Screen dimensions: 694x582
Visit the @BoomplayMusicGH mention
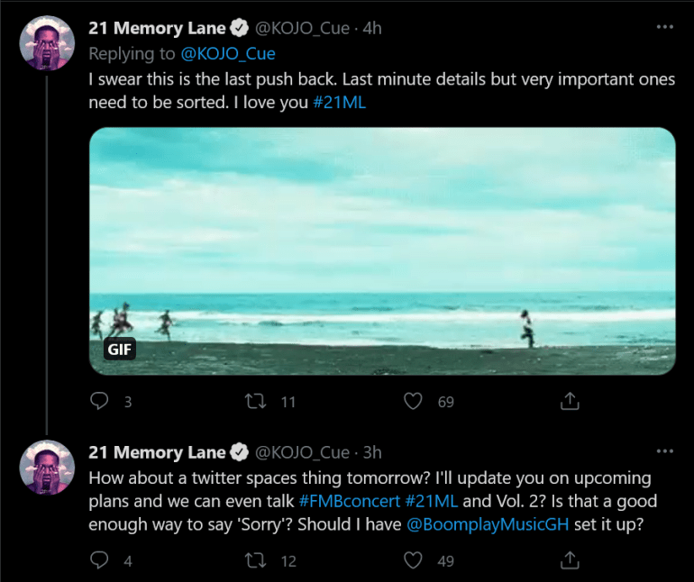489,524
